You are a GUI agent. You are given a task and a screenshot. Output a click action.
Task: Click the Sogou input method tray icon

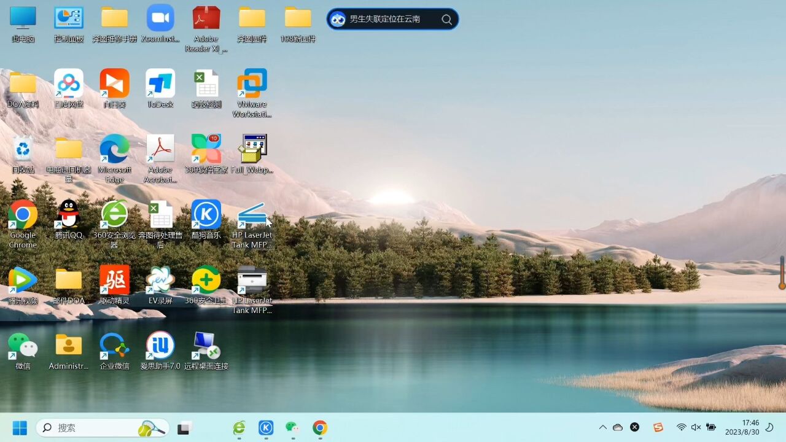(x=658, y=427)
